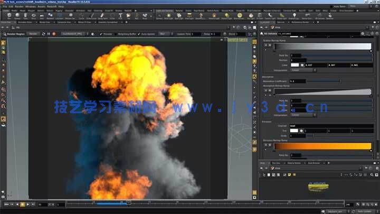This screenshot has height=214, width=380.
Task: Click the Render button
Action: pyautogui.click(x=33, y=34)
